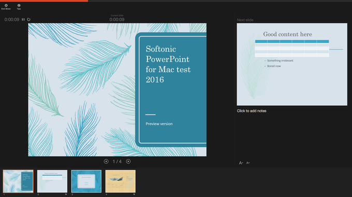Advance to next slide arrow
Viewport: 352px width, 197px height.
pos(128,161)
